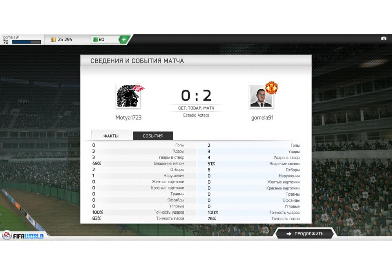Click the green plus add-funds button
The image size is (392, 274).
pos(124,40)
